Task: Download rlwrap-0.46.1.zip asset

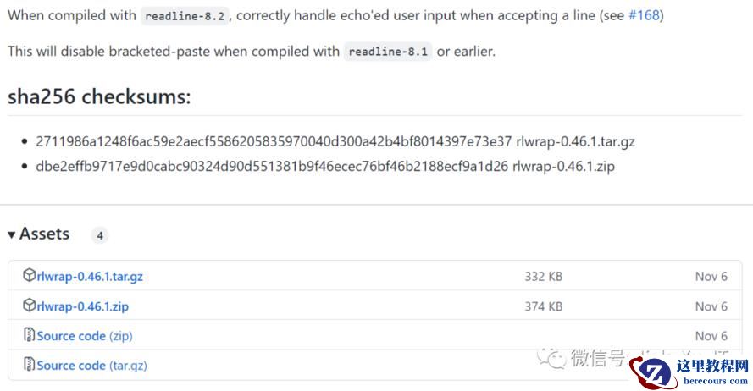Action: pyautogui.click(x=83, y=306)
